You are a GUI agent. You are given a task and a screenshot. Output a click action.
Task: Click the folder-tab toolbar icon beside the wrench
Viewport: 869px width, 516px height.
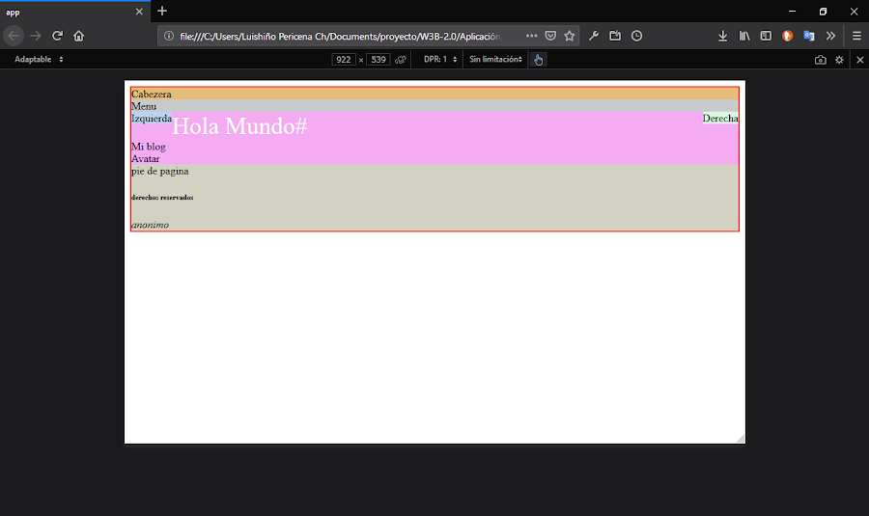click(615, 36)
